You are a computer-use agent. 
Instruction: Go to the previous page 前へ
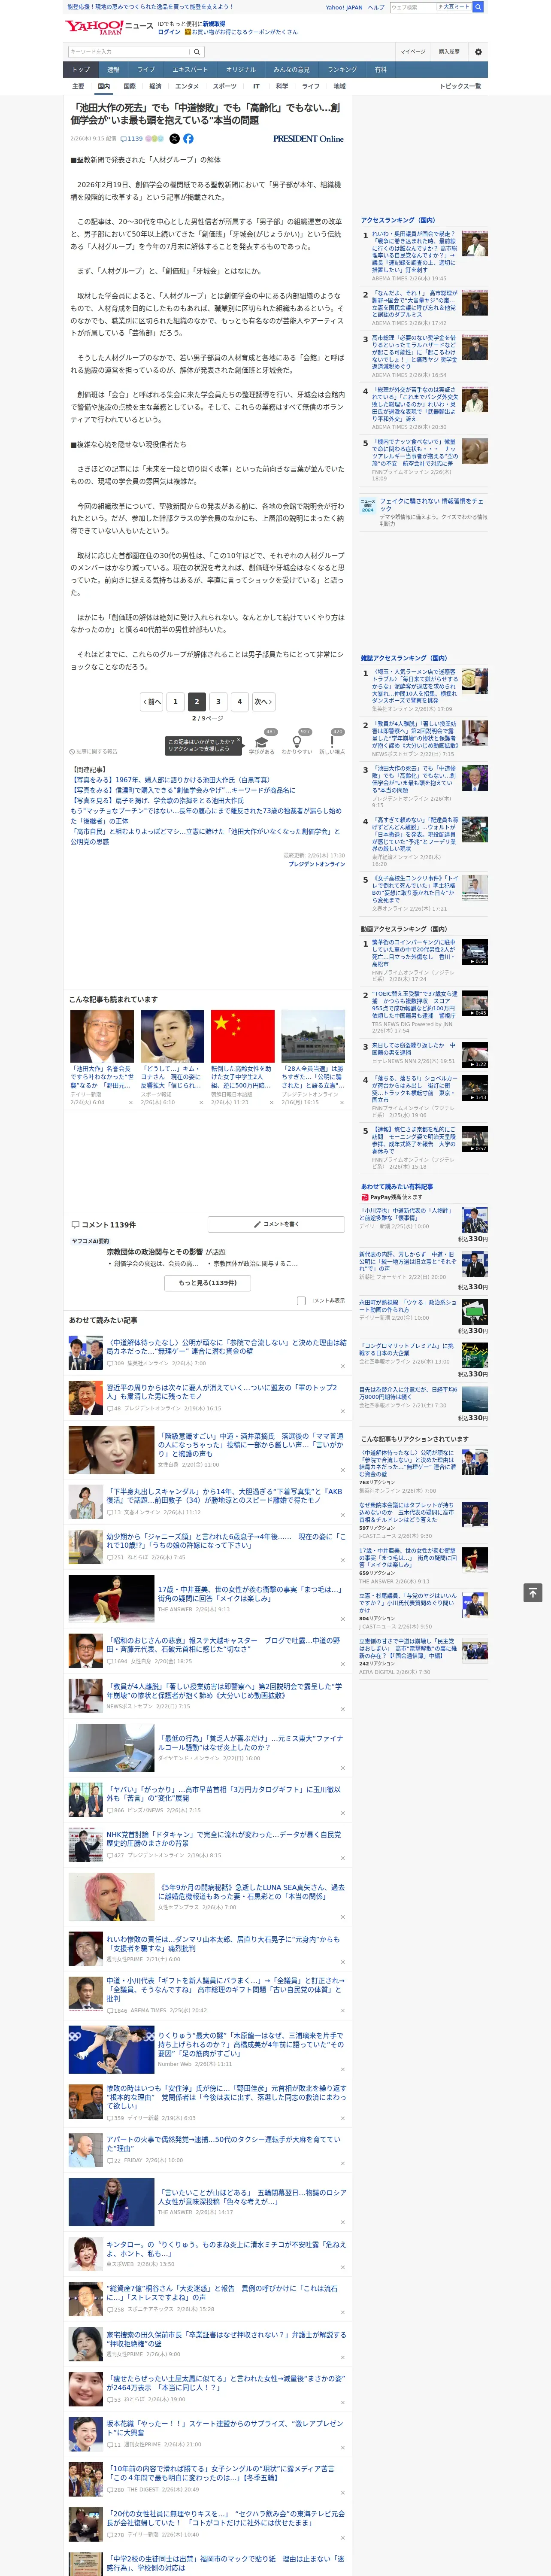pyautogui.click(x=151, y=702)
